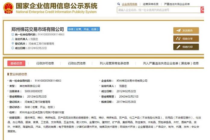Click the paper plane icon on 发送报告
This screenshot has height=140, width=210.
(178, 30)
